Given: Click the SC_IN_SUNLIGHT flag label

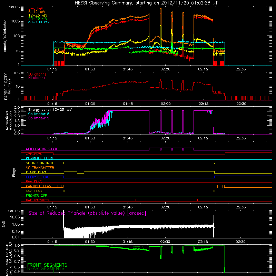Looking at the screenshot, I should (x=40, y=163).
